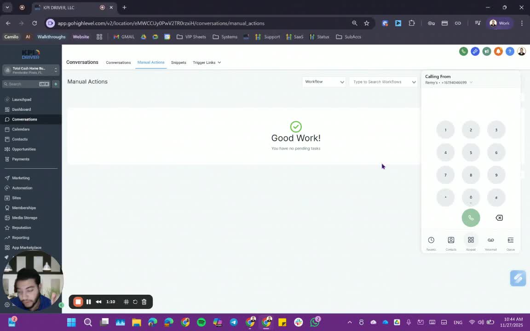Dial digit 1 on keypad
The image size is (530, 331).
pos(445,130)
